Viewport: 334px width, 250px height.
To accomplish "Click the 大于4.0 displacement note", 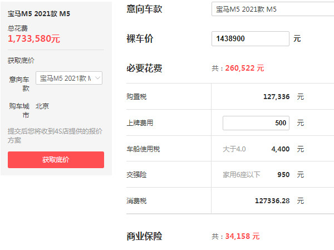I will point(234,149).
